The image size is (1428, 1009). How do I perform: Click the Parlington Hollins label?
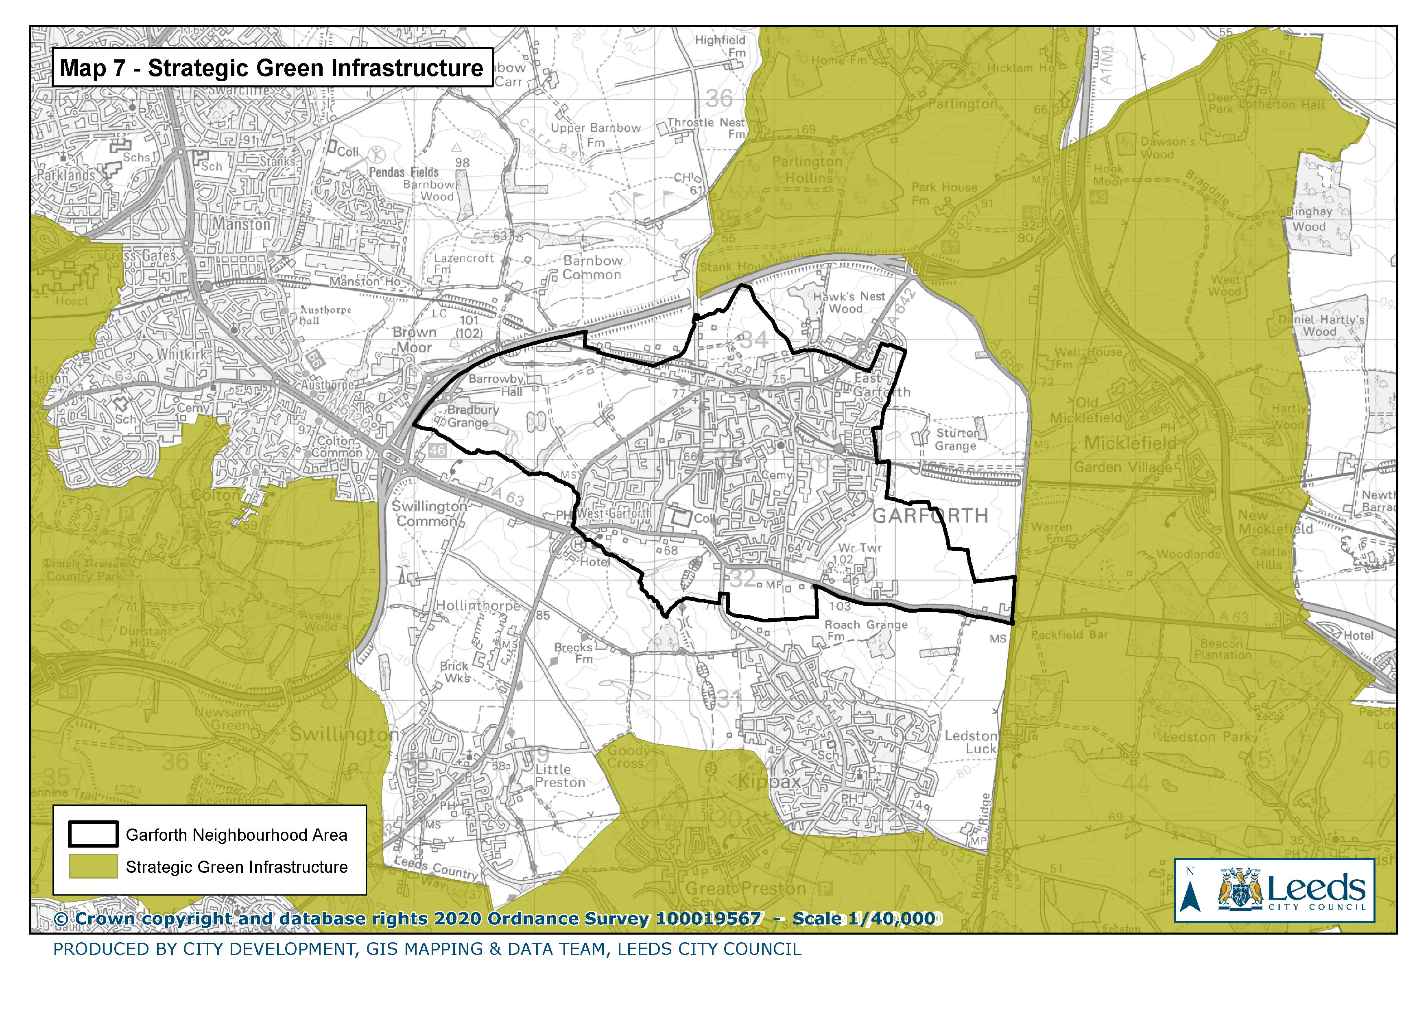807,170
